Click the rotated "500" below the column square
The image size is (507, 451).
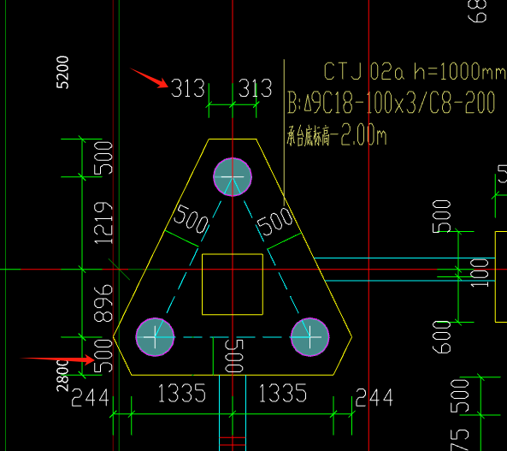234,357
